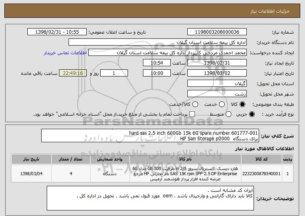Viewport: 305px width, 216px height.
Task: Click the شماره نیاز field 1198003208000036
Action: [217, 32]
